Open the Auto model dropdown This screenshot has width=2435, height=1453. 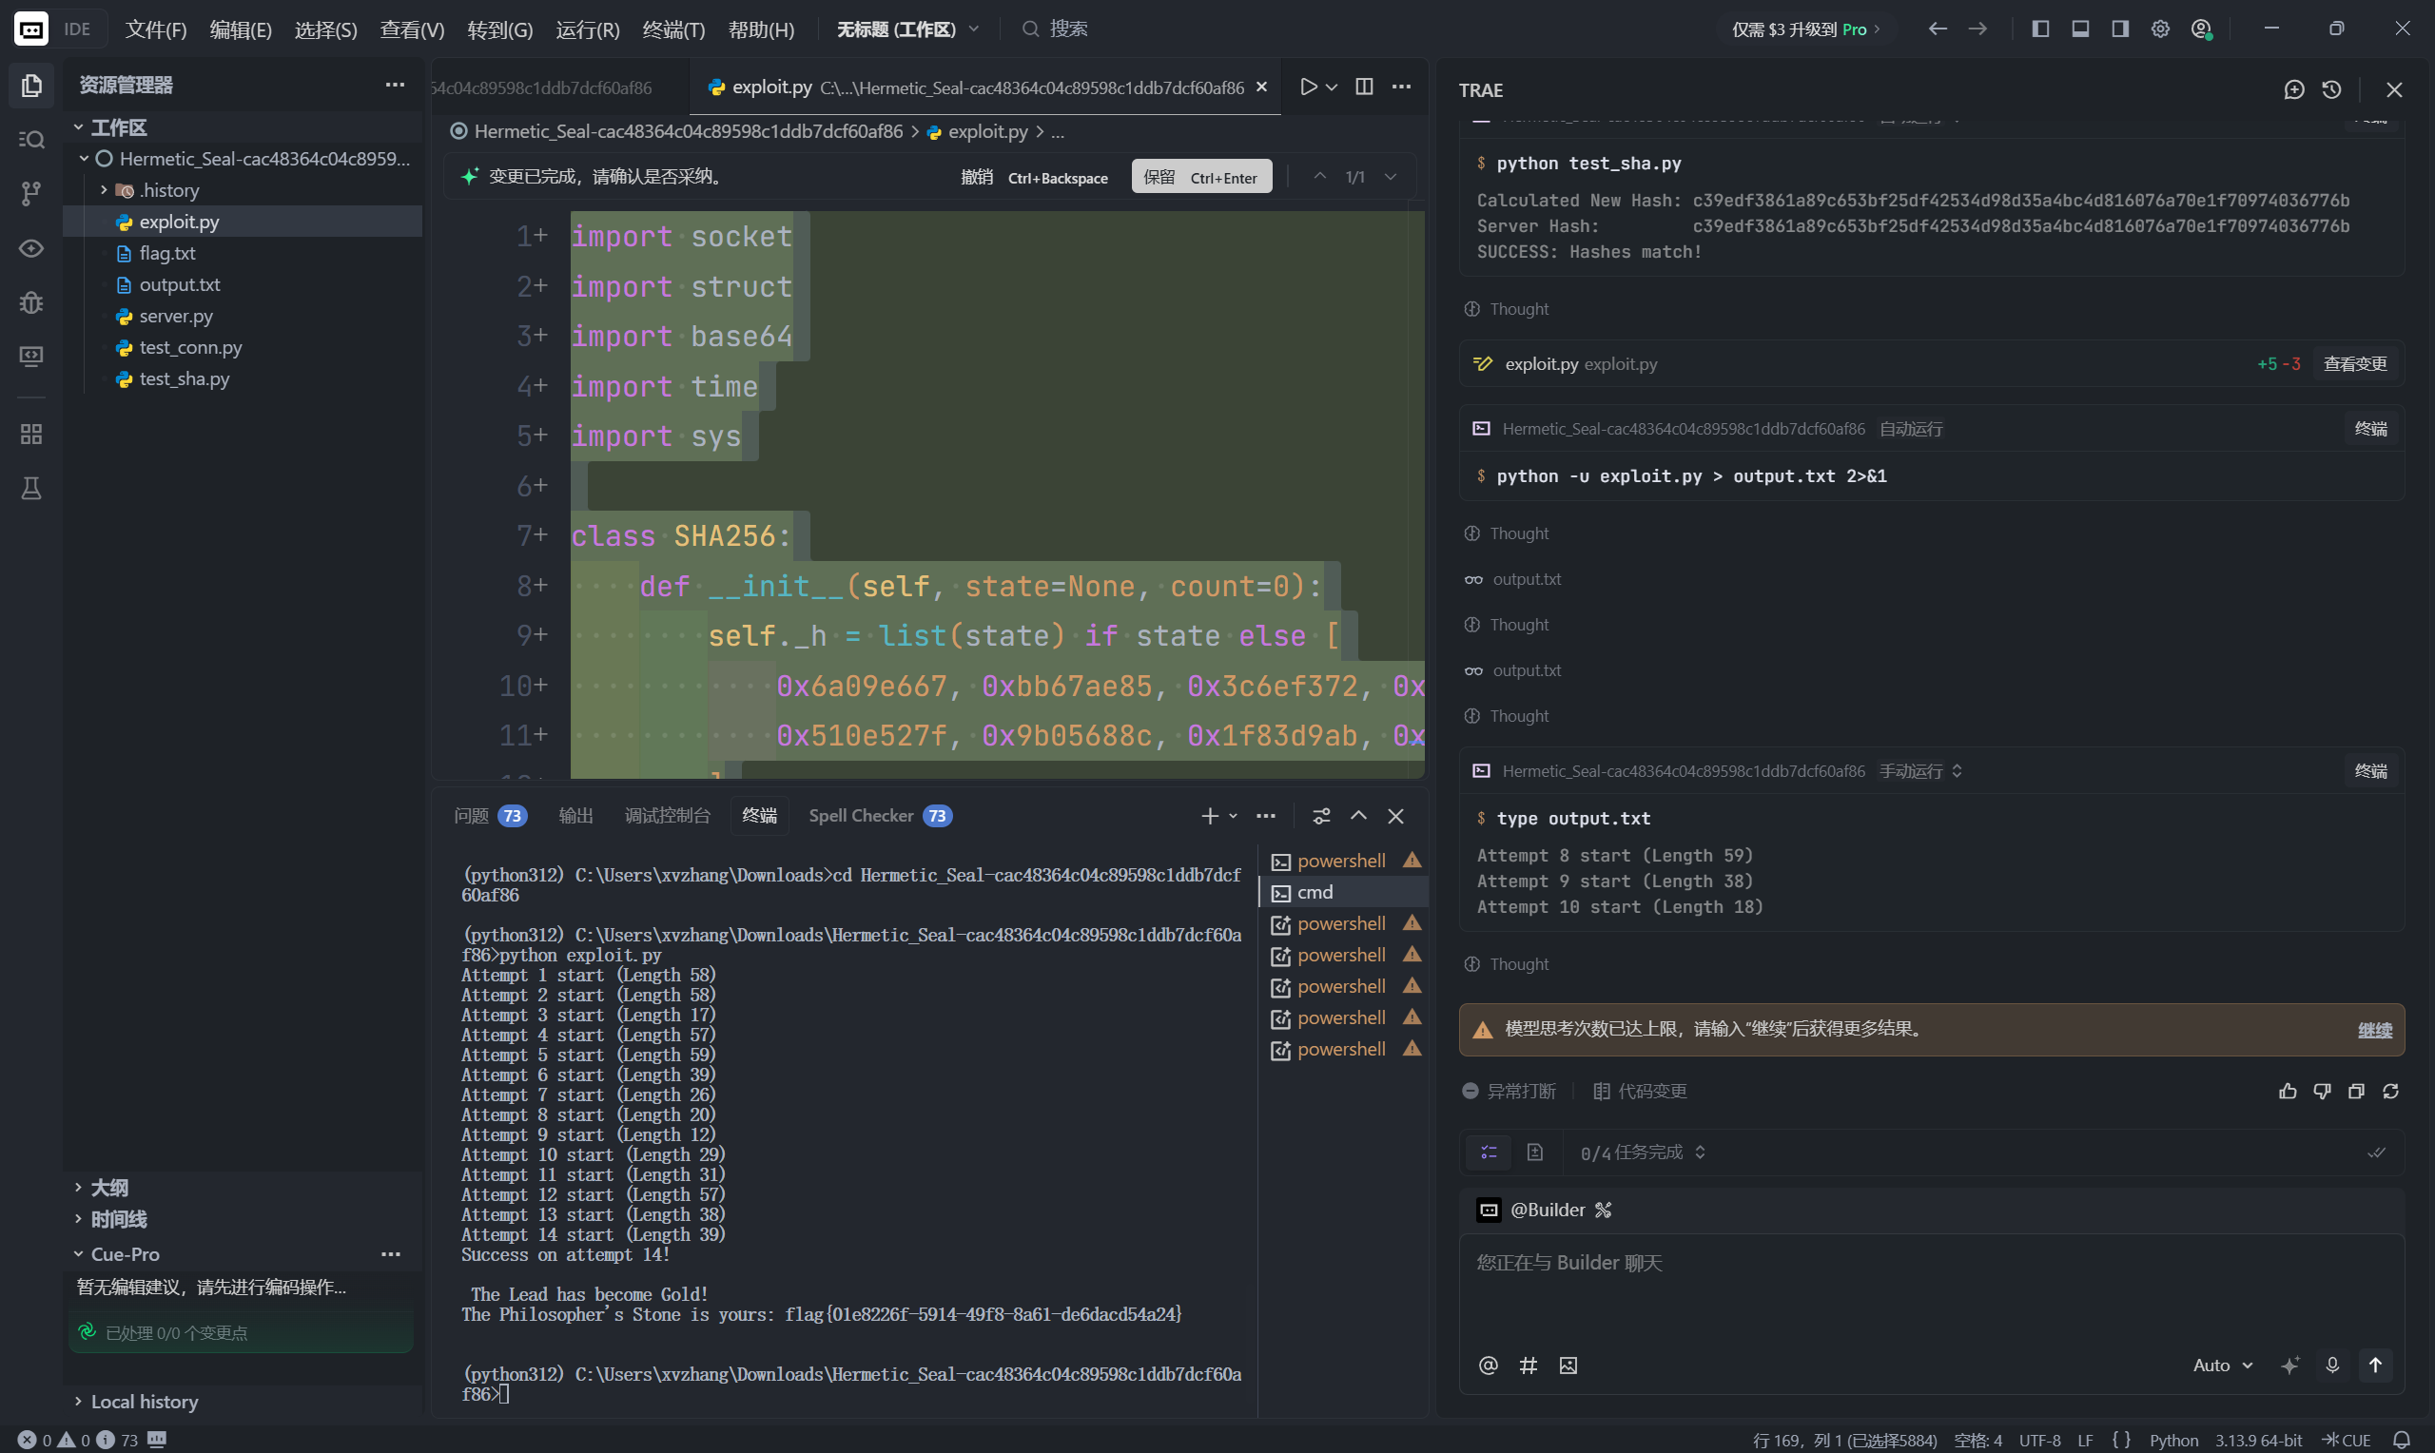point(2223,1365)
